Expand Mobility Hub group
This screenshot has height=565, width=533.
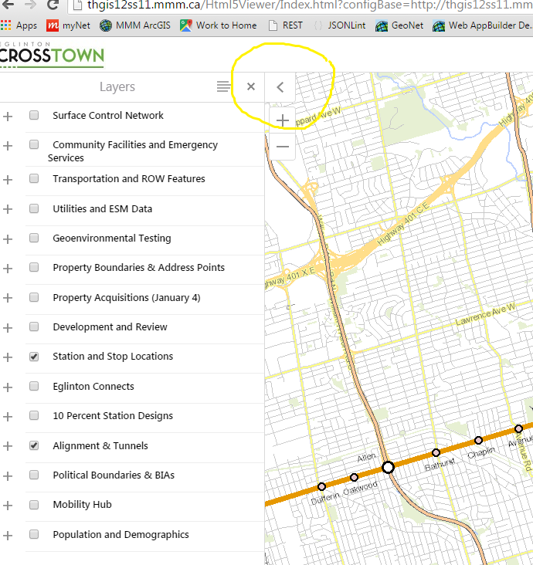tap(8, 506)
